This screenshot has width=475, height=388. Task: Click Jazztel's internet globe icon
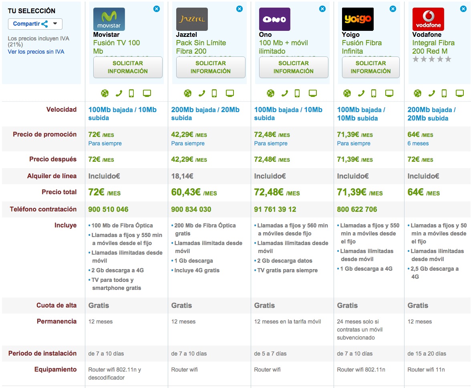coord(188,93)
